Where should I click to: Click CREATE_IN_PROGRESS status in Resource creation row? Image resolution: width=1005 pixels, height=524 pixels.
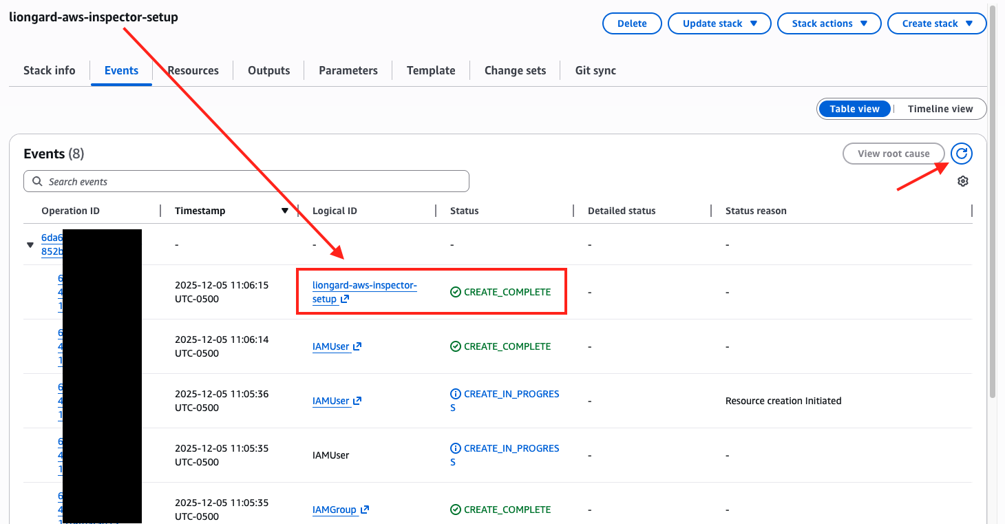click(505, 401)
